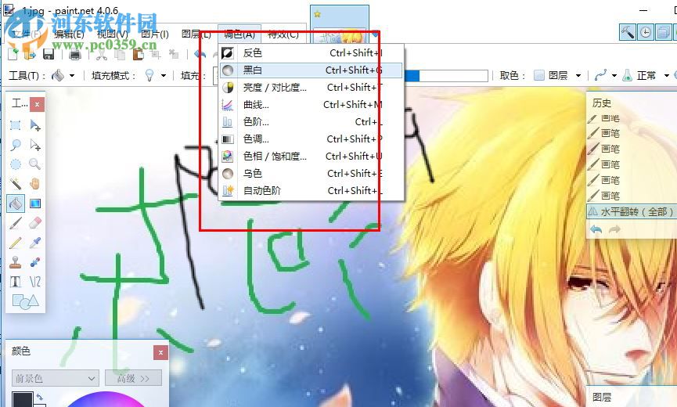The width and height of the screenshot is (677, 407).
Task: Select the Eraser tool
Action: tap(35, 223)
